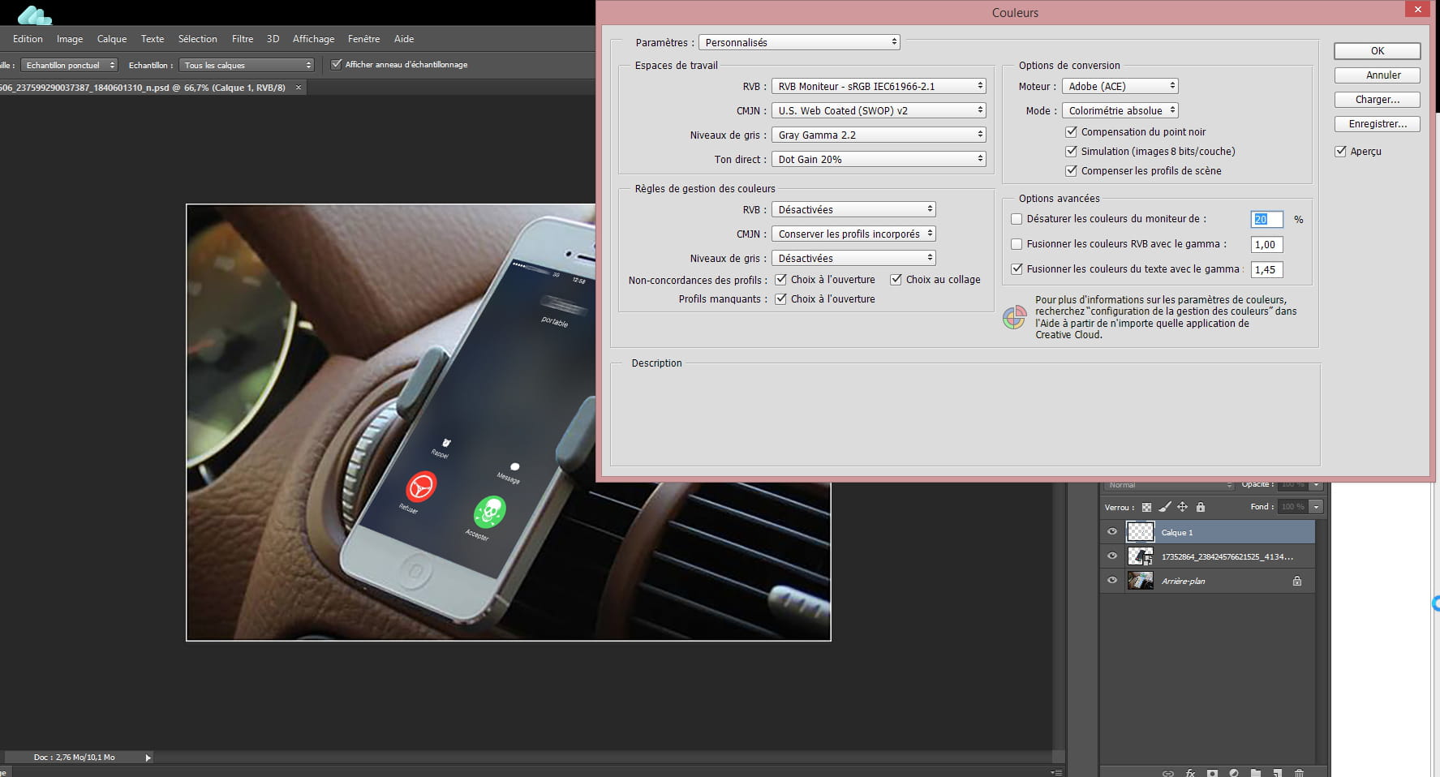Image resolution: width=1440 pixels, height=777 pixels.
Task: Open the Calque menu
Action: pos(112,39)
